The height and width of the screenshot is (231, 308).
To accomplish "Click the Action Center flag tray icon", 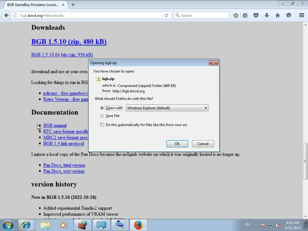I will tap(263, 225).
